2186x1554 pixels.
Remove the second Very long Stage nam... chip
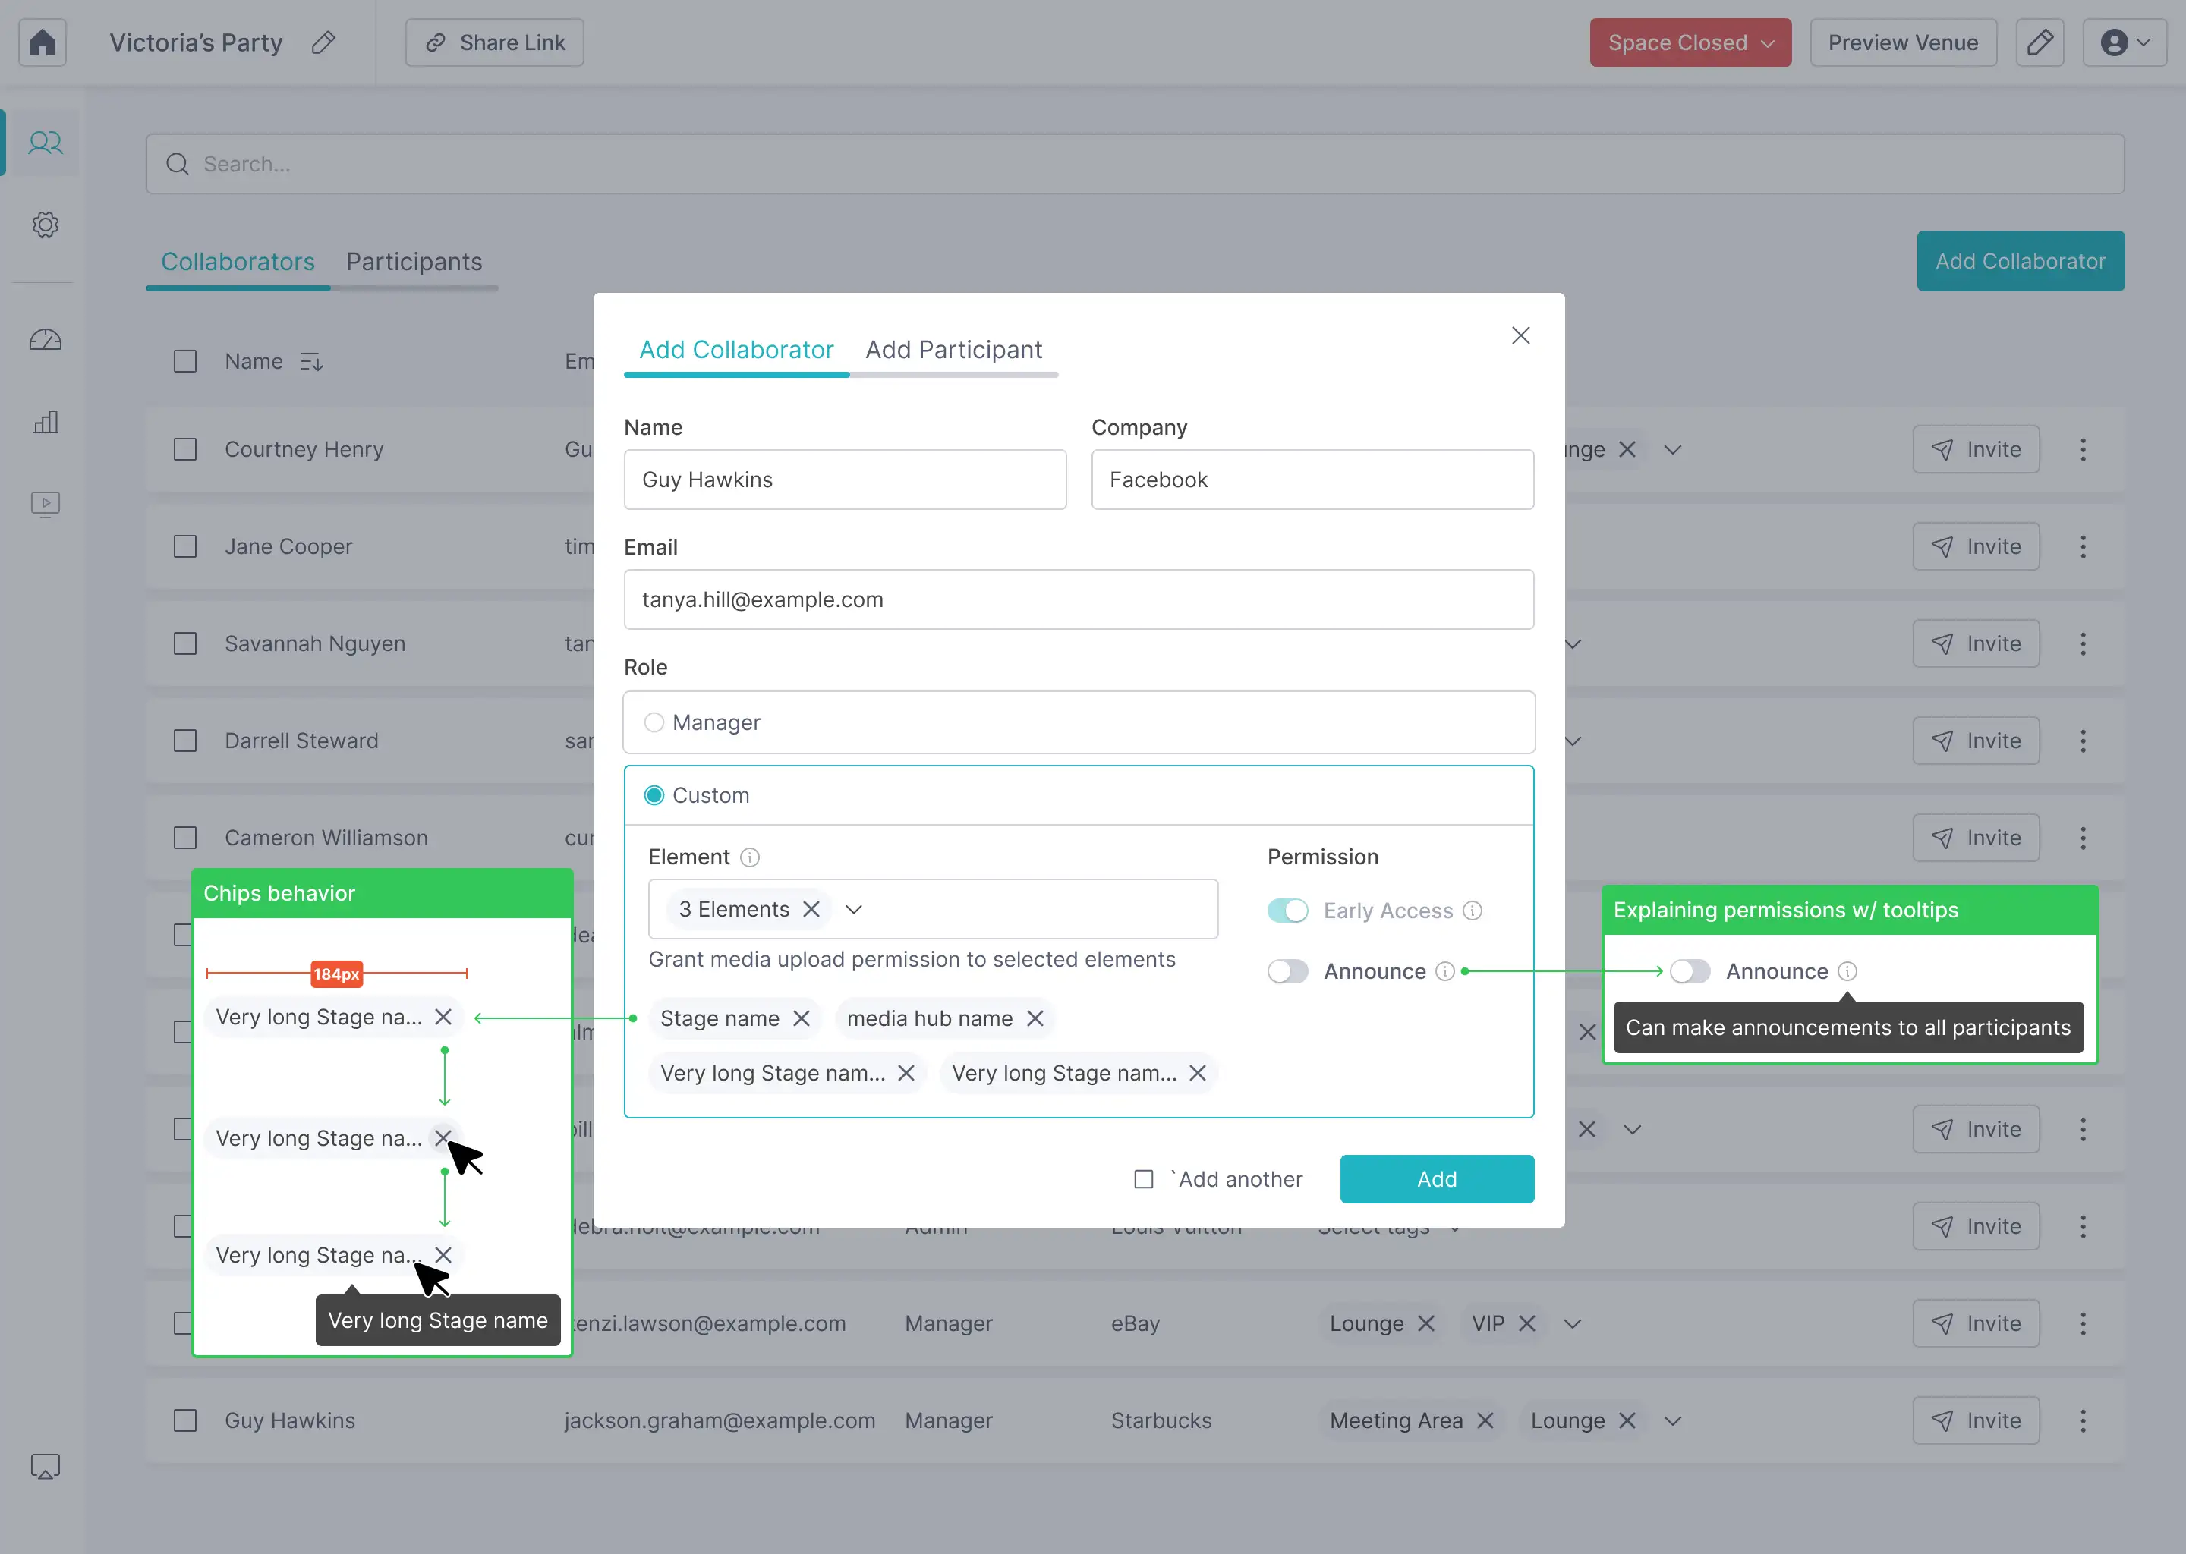click(1197, 1074)
